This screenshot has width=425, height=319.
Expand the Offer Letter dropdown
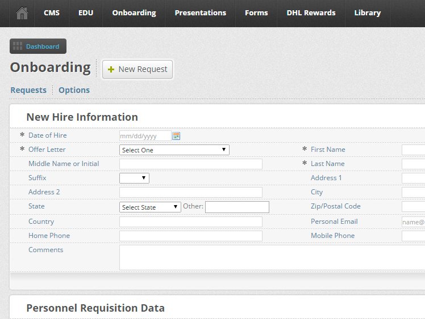(x=174, y=150)
